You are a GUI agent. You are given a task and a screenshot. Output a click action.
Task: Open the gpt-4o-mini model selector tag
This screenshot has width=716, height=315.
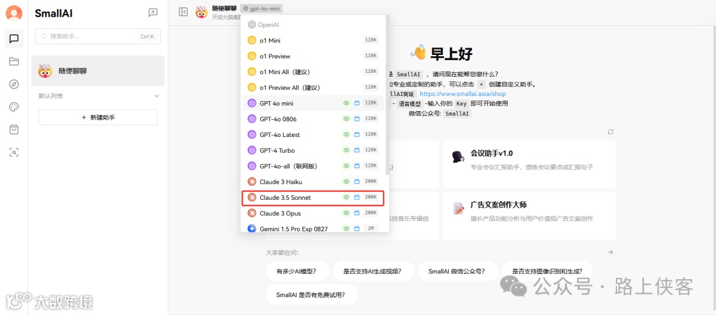tap(262, 8)
